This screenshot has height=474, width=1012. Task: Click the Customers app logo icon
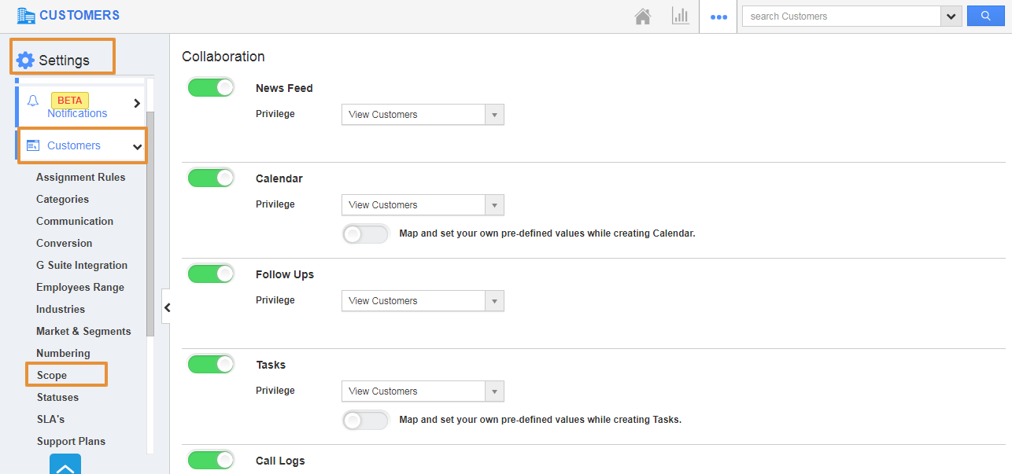(x=26, y=16)
